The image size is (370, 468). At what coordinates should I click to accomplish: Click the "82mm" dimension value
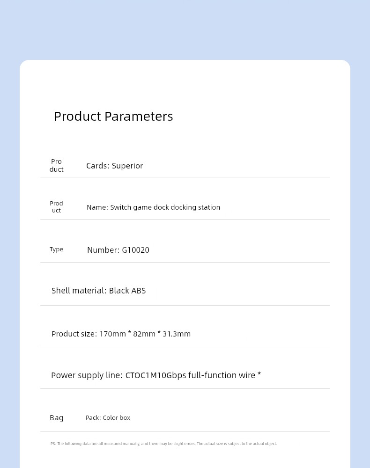(x=144, y=334)
